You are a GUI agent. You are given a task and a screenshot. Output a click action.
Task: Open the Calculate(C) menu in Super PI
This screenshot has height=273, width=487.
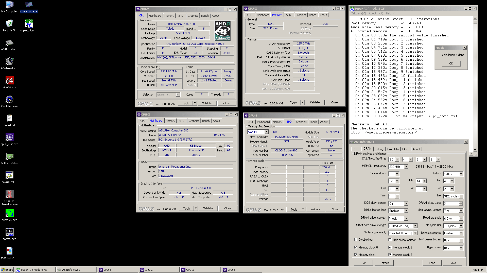coord(358,14)
